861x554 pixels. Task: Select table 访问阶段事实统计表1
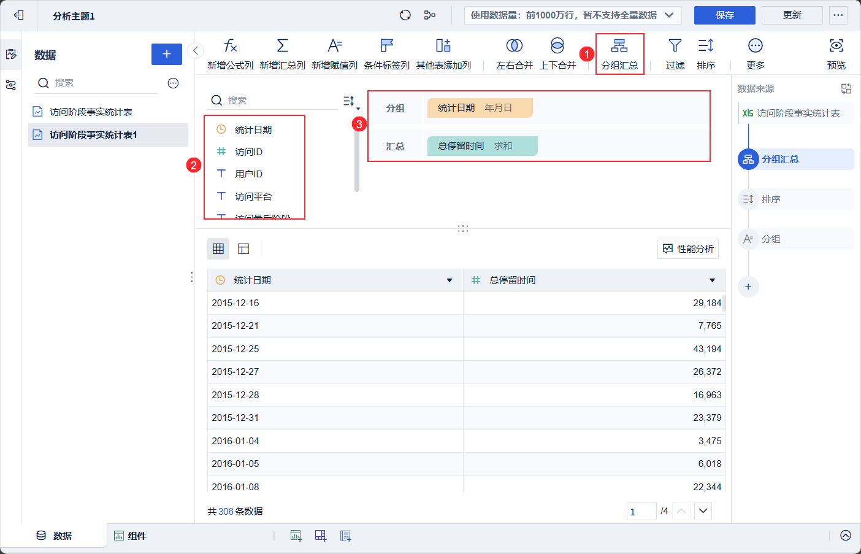108,134
